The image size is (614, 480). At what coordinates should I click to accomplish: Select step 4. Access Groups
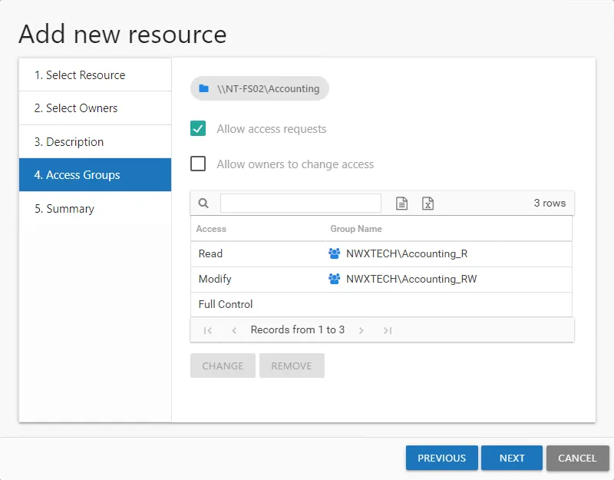[95, 175]
